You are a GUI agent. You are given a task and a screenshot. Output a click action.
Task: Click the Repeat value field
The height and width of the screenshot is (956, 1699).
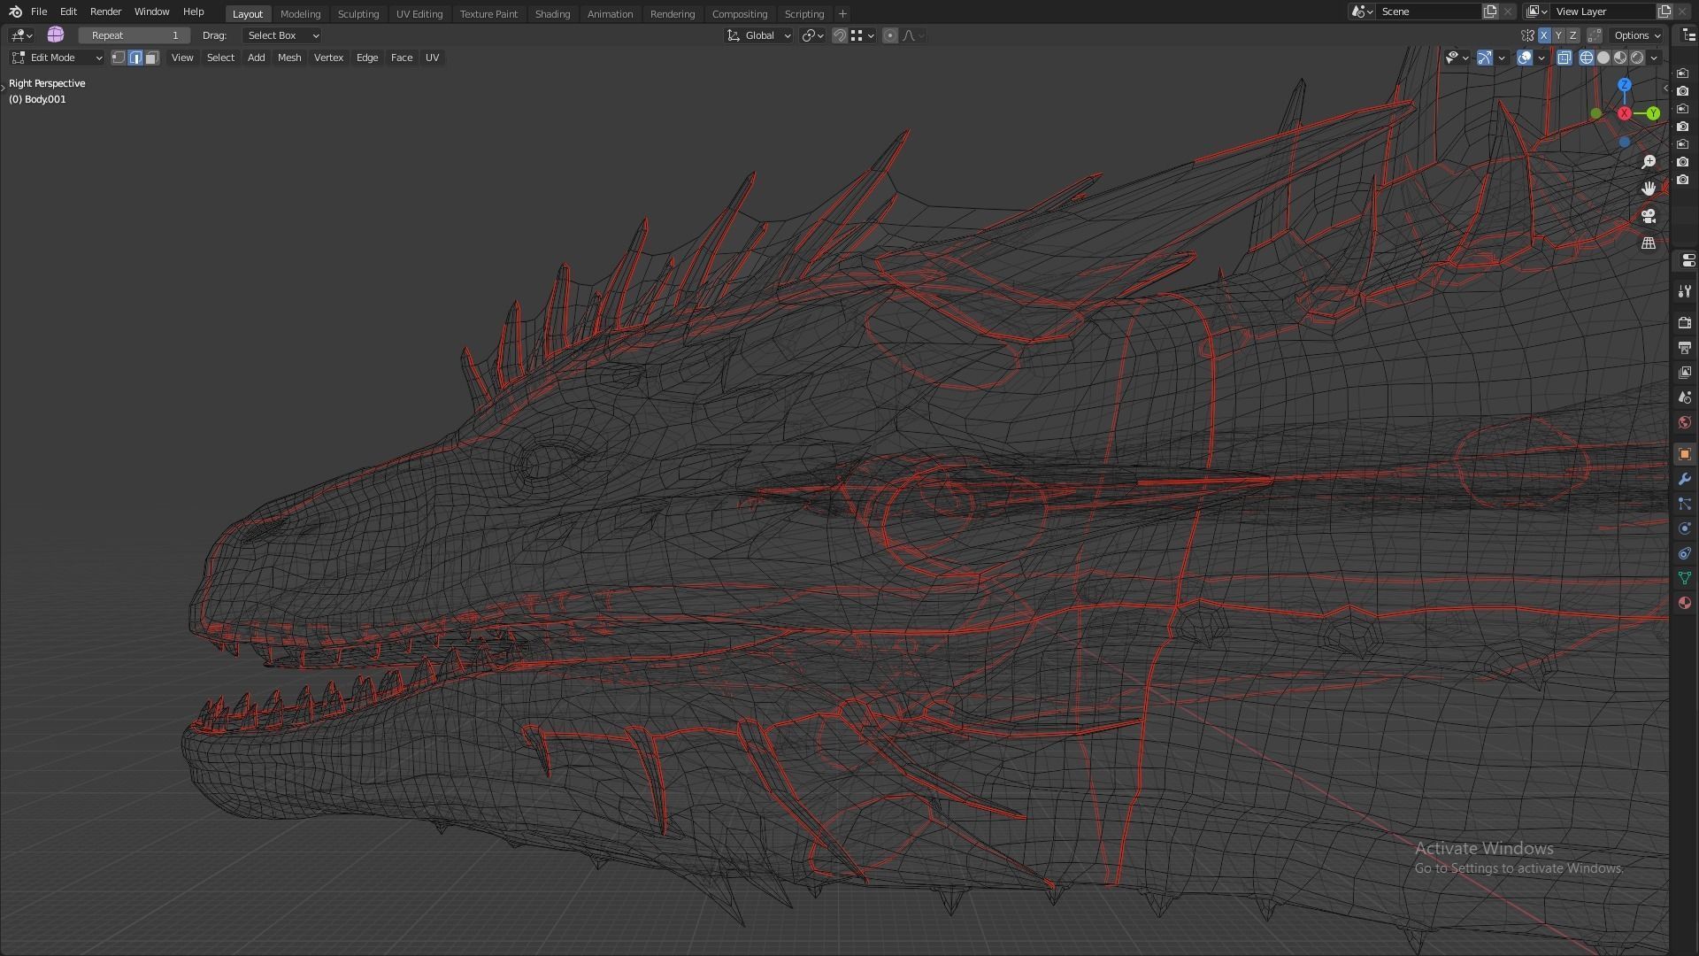tap(135, 35)
